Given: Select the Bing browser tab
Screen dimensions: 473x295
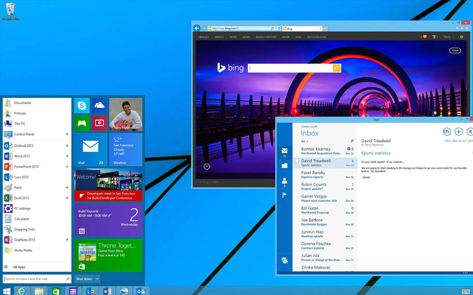Looking at the screenshot, I should tap(302, 28).
